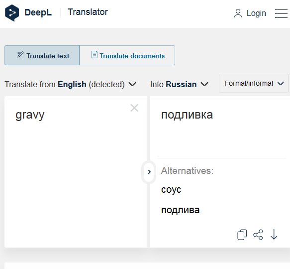Click the user profile icon beside Login
Screen dimensions: 290x269
point(238,14)
